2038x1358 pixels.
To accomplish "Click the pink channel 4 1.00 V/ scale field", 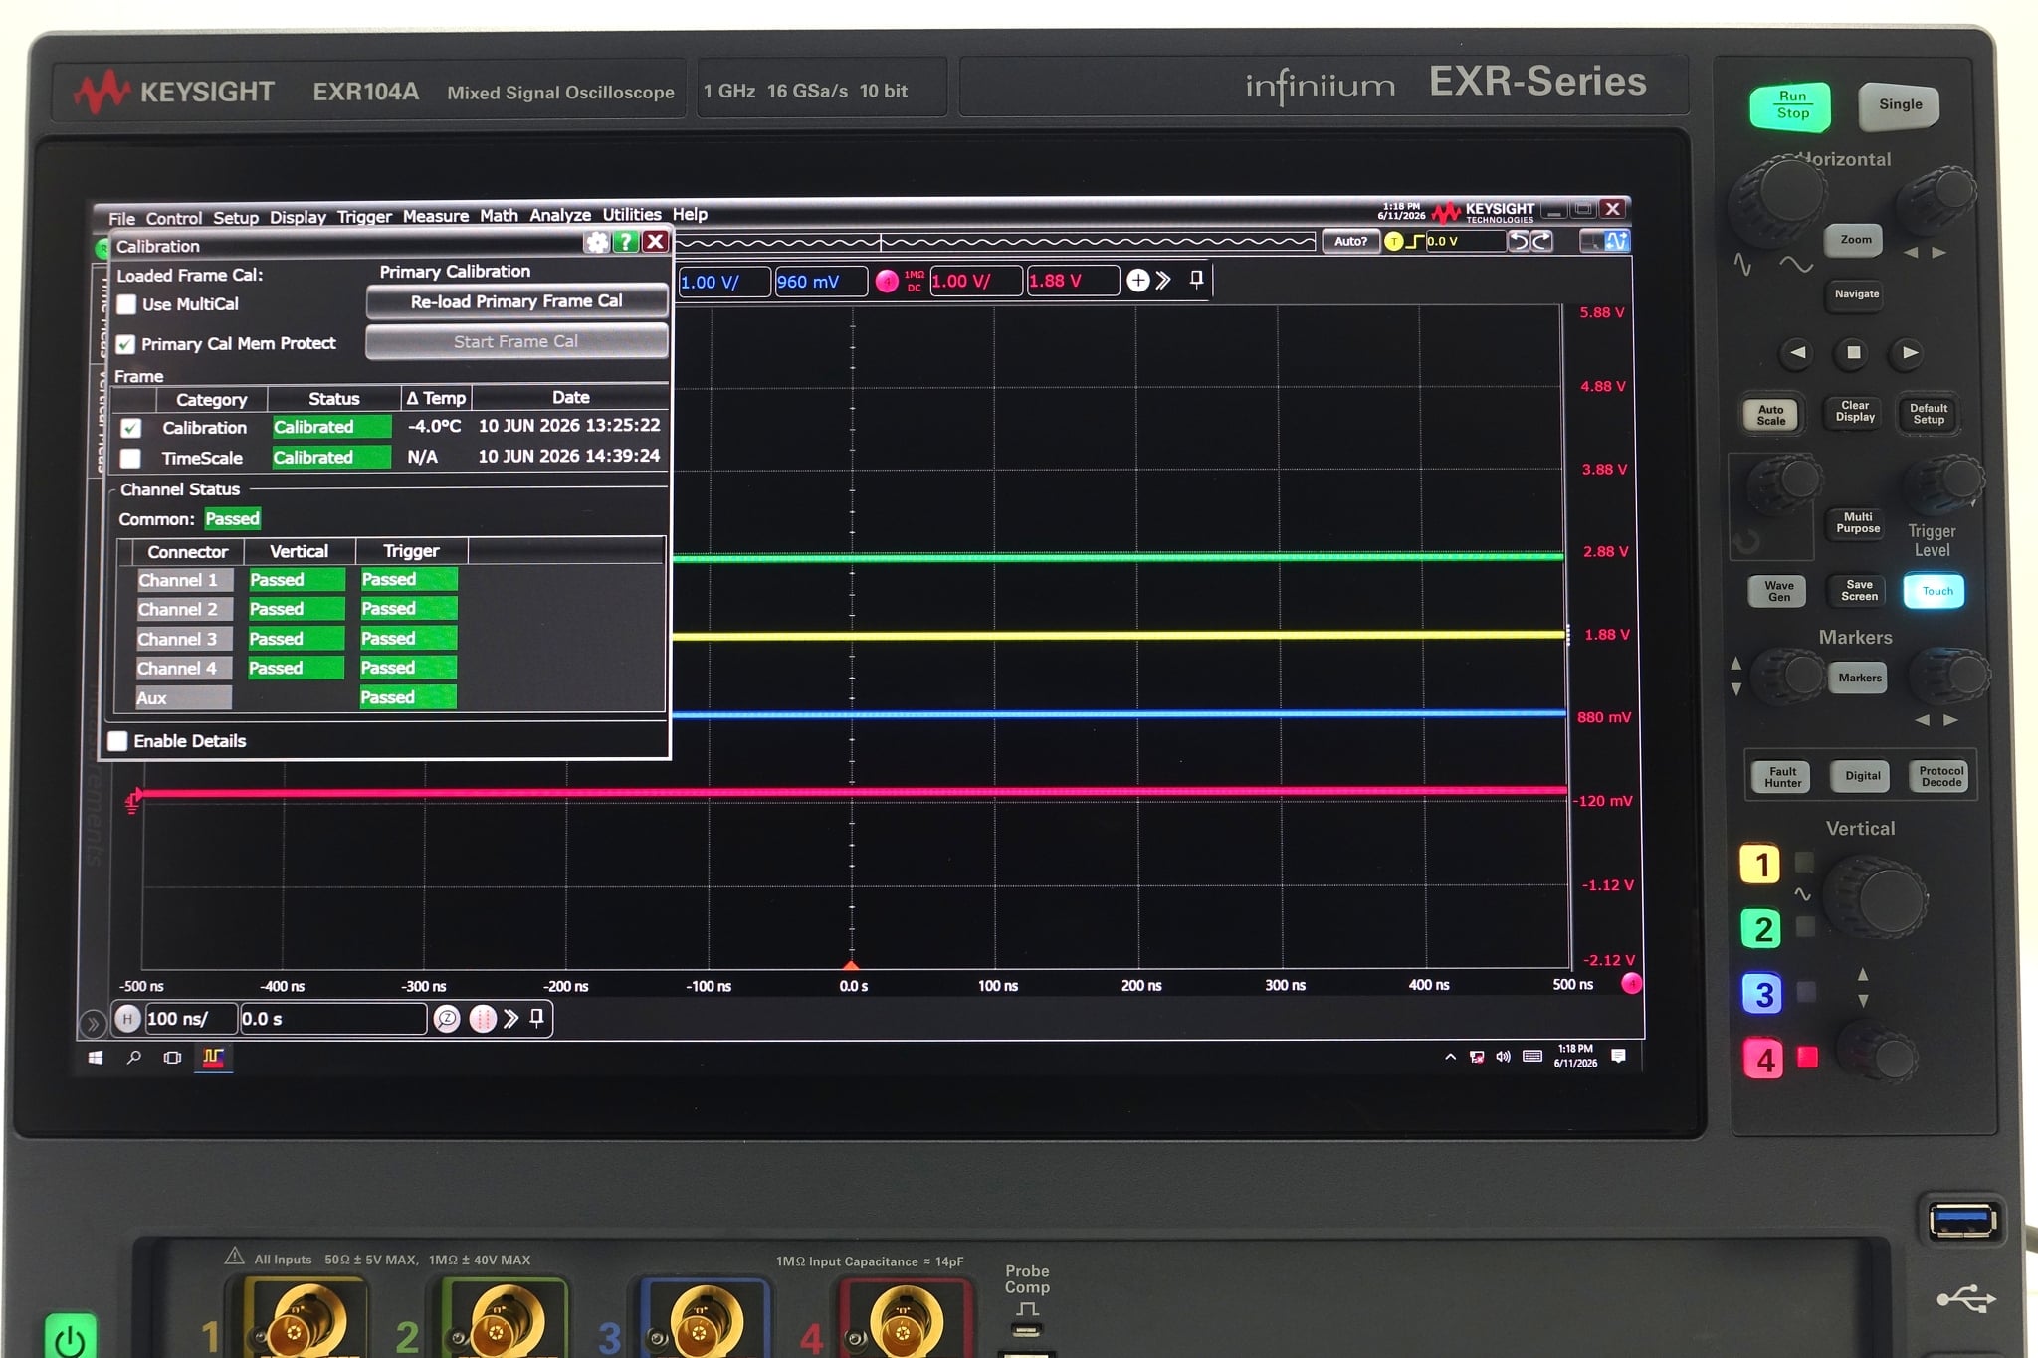I will pos(975,282).
